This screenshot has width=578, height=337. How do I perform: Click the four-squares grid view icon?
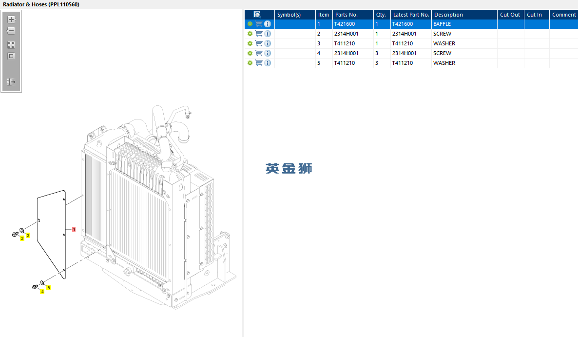click(11, 44)
